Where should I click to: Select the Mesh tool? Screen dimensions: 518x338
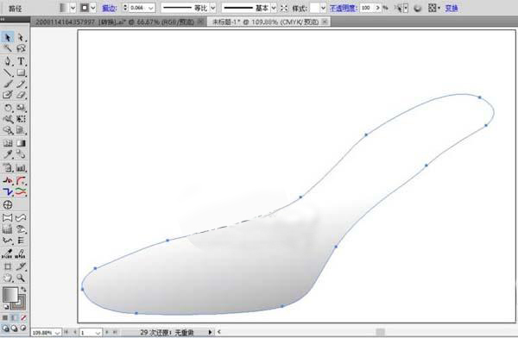[x=8, y=143]
